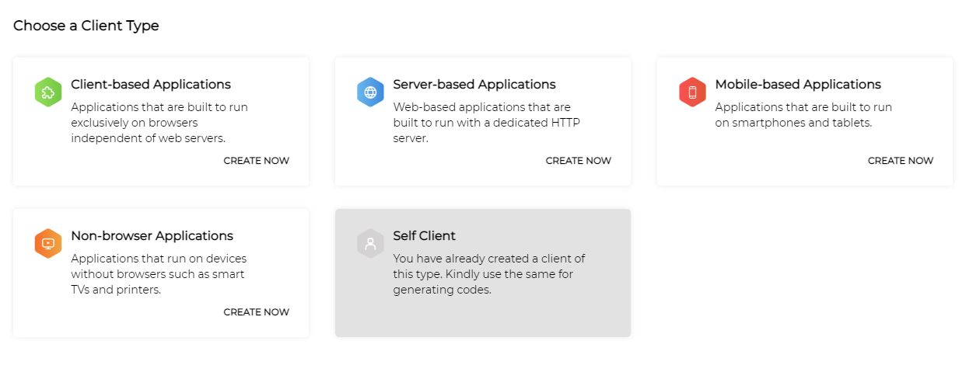Click the Choose a Client Type heading
Viewport: 966px width, 379px height.
tap(86, 26)
